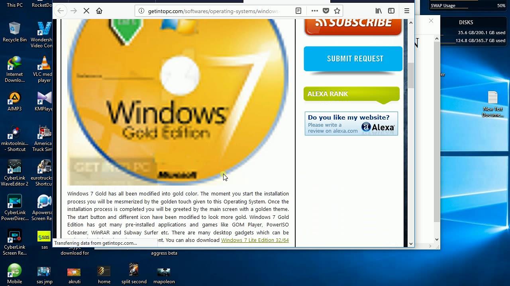Click background window scroll down arrow

pyautogui.click(x=437, y=240)
